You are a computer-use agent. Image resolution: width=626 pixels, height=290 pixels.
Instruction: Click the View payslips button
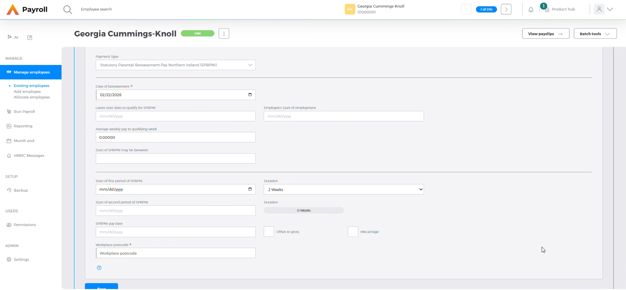tap(546, 33)
